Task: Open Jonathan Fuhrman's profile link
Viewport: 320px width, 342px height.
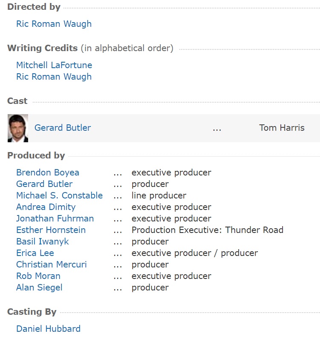Action: (55, 218)
